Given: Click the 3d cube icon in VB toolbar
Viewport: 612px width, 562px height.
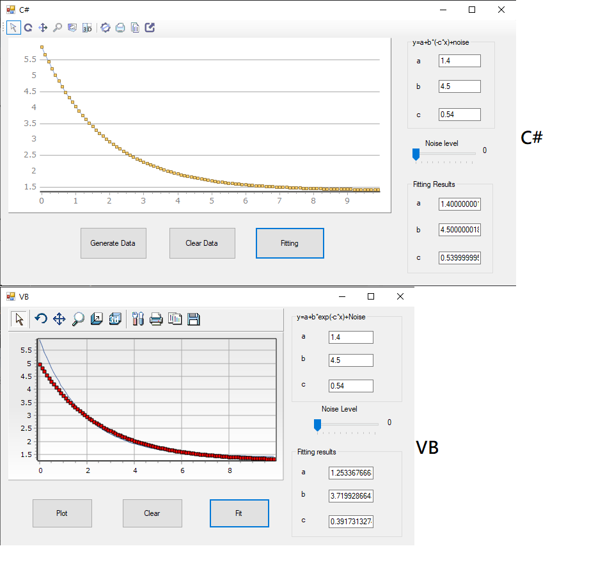Looking at the screenshot, I should coord(116,319).
